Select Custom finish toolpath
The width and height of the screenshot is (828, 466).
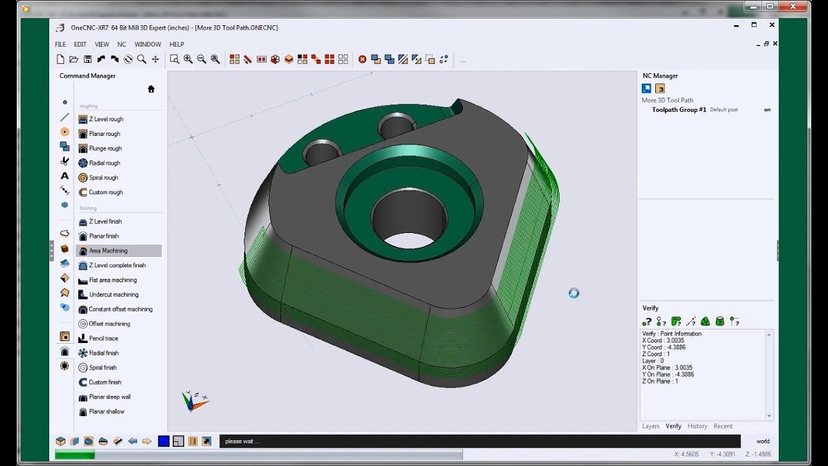pos(105,383)
